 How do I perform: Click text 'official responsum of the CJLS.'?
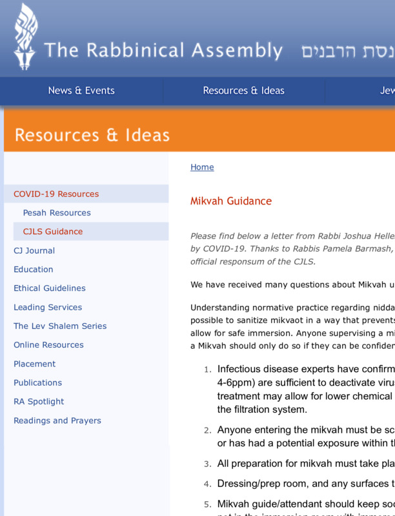pyautogui.click(x=253, y=262)
